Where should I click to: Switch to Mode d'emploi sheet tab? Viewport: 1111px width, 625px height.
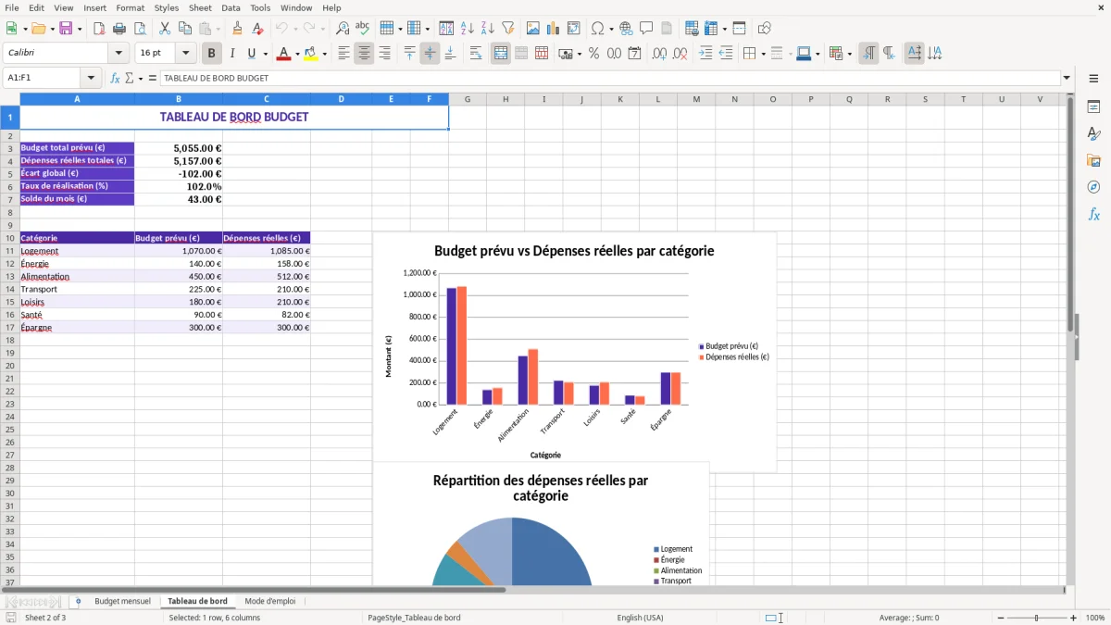pyautogui.click(x=270, y=602)
